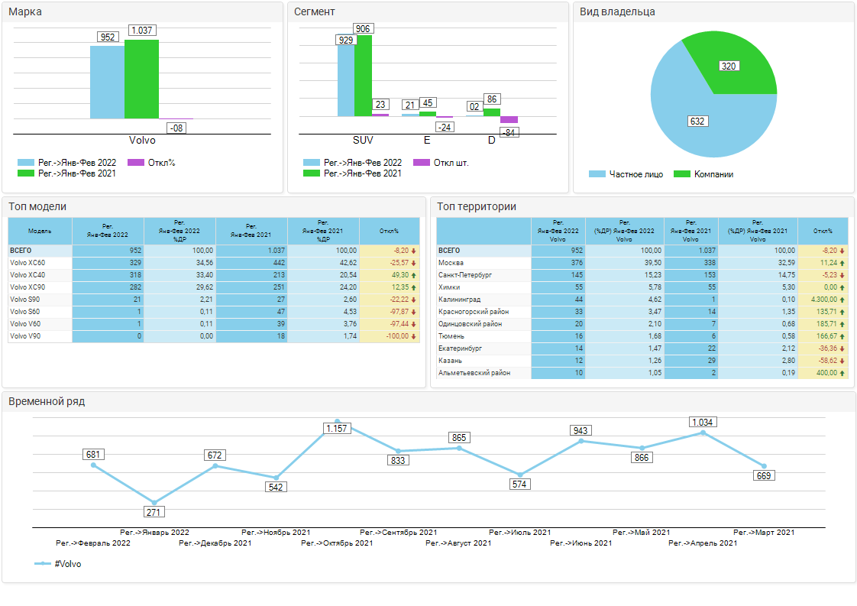Open the Volvo XC60 model row
857x606 pixels.
tap(27, 263)
